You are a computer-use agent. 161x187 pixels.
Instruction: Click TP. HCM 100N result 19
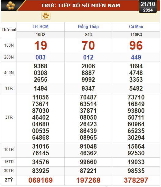41,45
